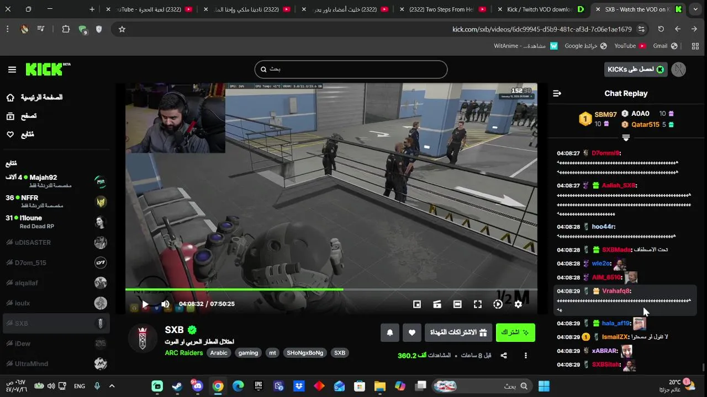This screenshot has width=707, height=397.
Task: Open I1loune followed channel
Action: (55, 222)
